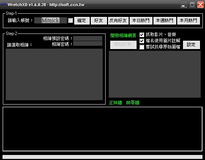Image resolution: width=205 pixels, height=160 pixels.
Task: Click the album selection list under 請選取相簿
Action: 54,74
